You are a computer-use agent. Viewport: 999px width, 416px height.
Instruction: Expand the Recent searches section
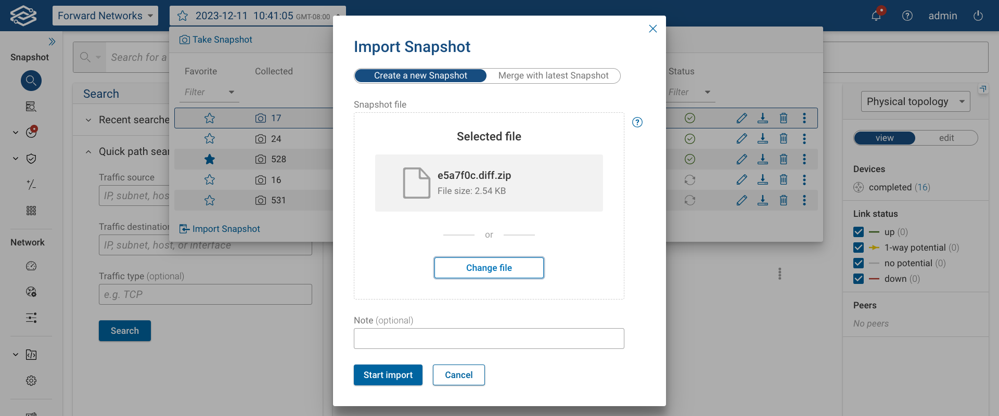pos(88,120)
